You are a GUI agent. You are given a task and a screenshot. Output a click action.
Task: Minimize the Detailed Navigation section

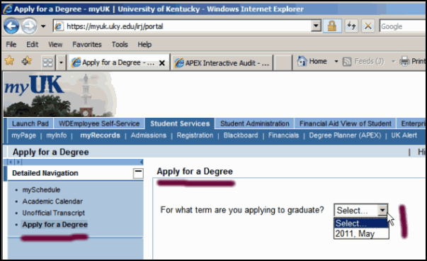138,173
